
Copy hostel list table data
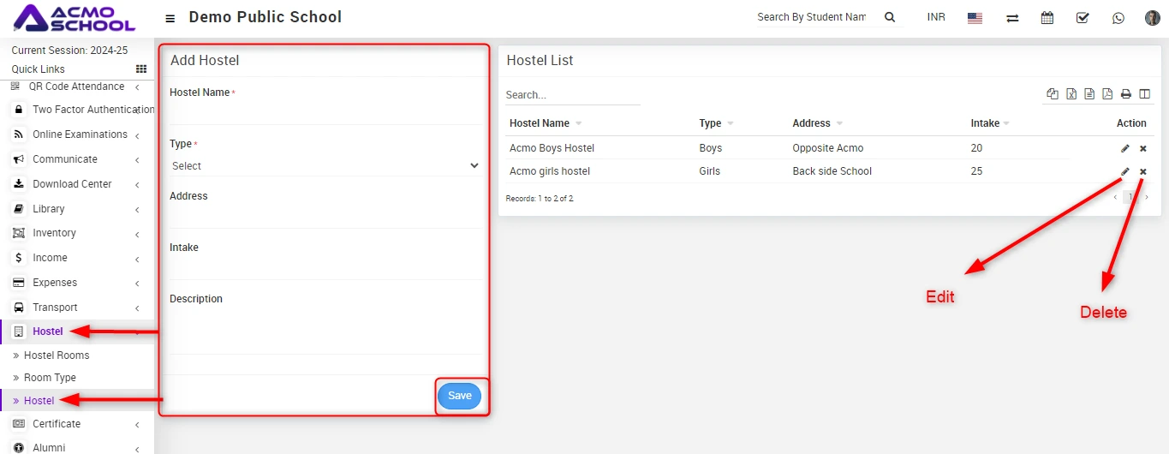click(x=1053, y=94)
